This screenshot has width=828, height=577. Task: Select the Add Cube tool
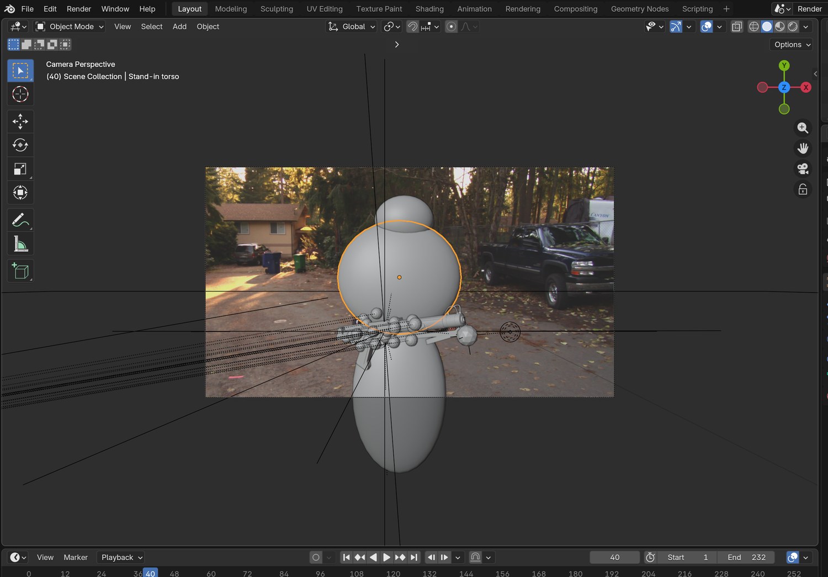coord(20,271)
